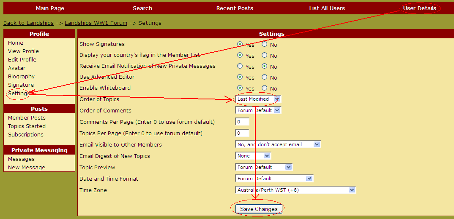Select Yes for Show Signatures
The image size is (454, 219).
tap(240, 44)
